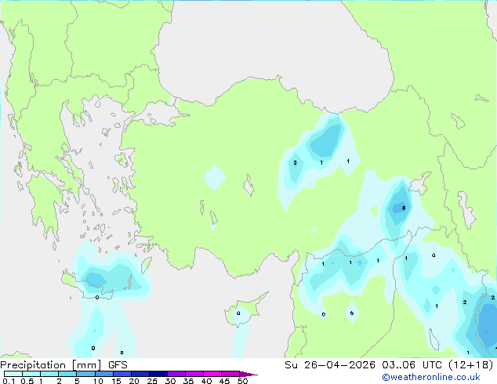The image size is (497, 384).
Task: Select the 40–45 mm magenta legend swatch
Action: point(212,374)
